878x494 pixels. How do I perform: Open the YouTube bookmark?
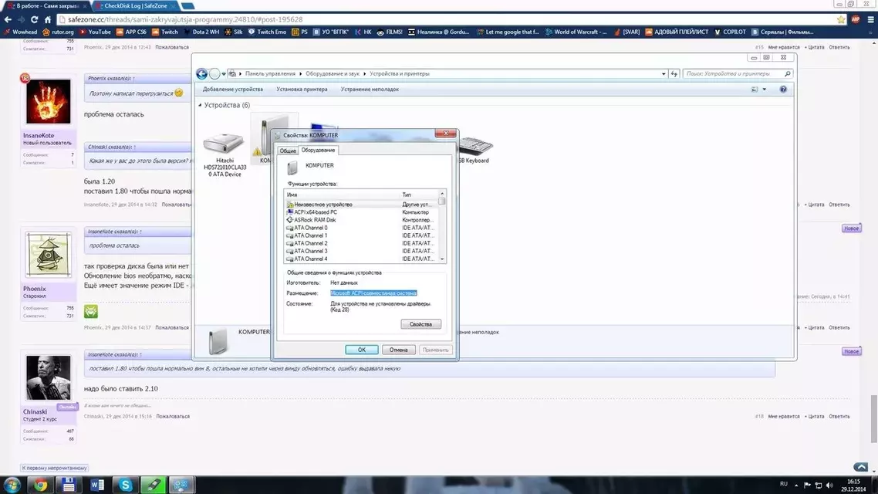(95, 32)
